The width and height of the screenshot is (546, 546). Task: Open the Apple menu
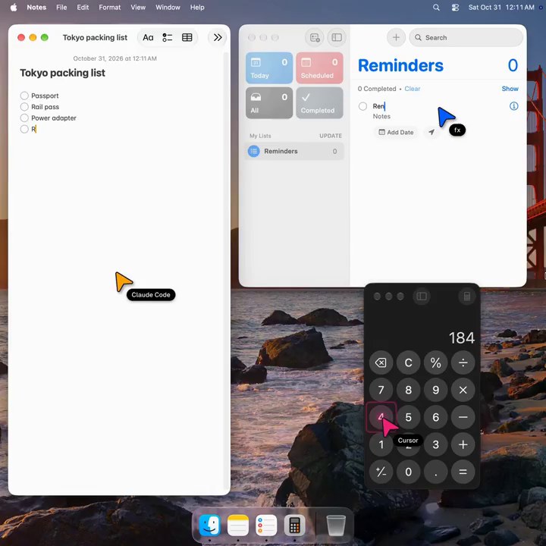[x=14, y=8]
